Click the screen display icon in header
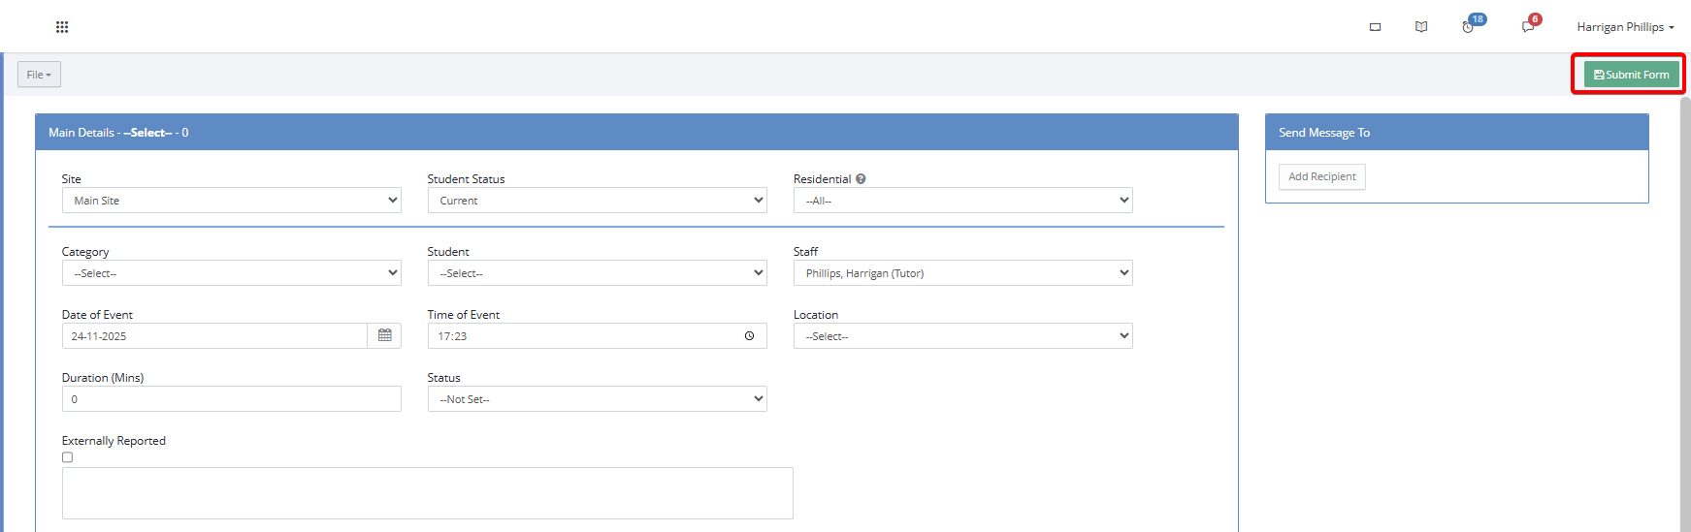 (x=1375, y=27)
